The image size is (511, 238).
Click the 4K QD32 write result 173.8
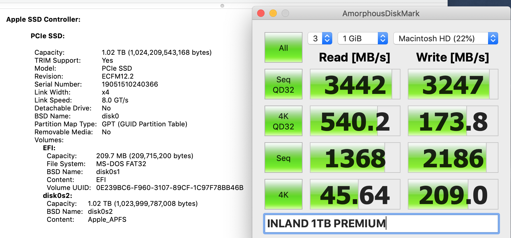453,121
